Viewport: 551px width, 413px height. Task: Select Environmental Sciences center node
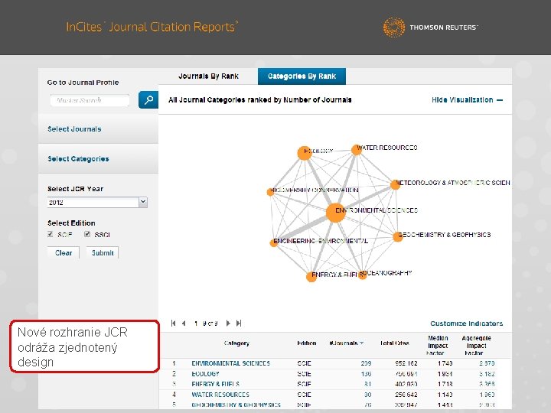(335, 213)
